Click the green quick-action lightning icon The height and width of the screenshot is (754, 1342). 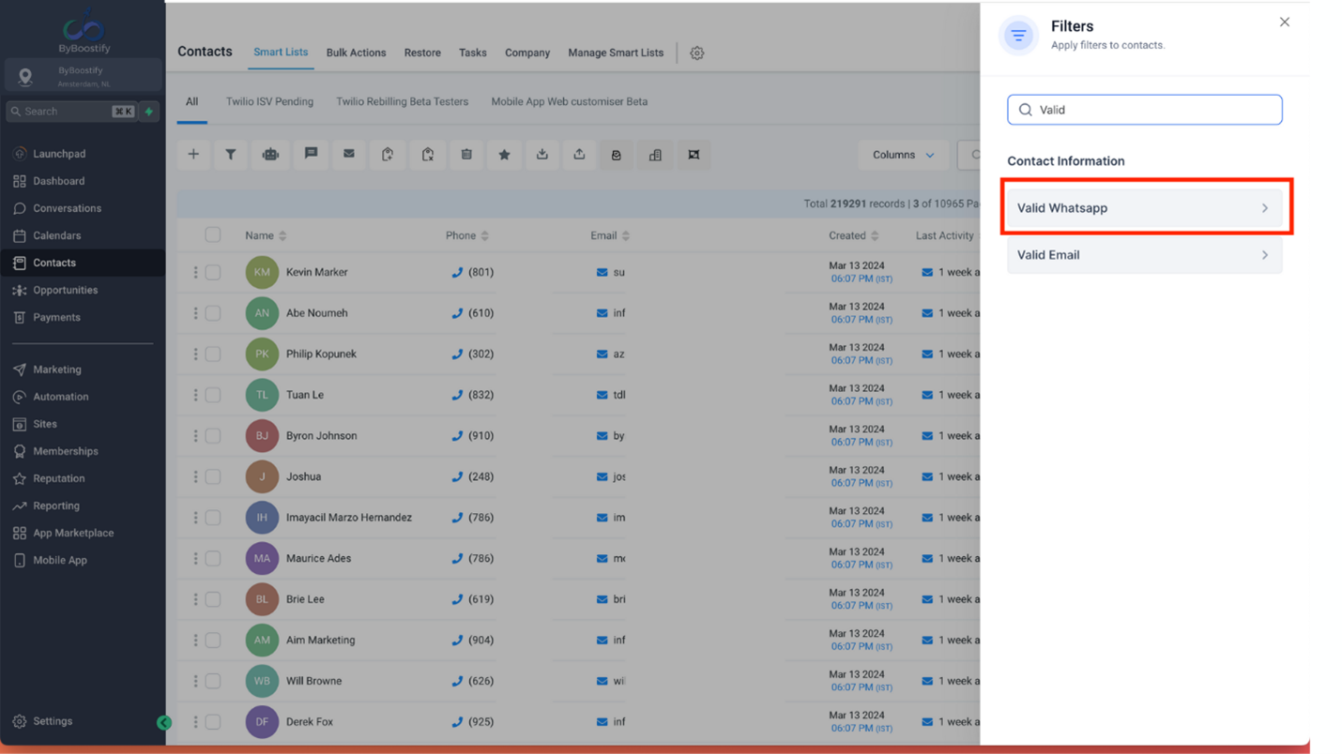[148, 112]
